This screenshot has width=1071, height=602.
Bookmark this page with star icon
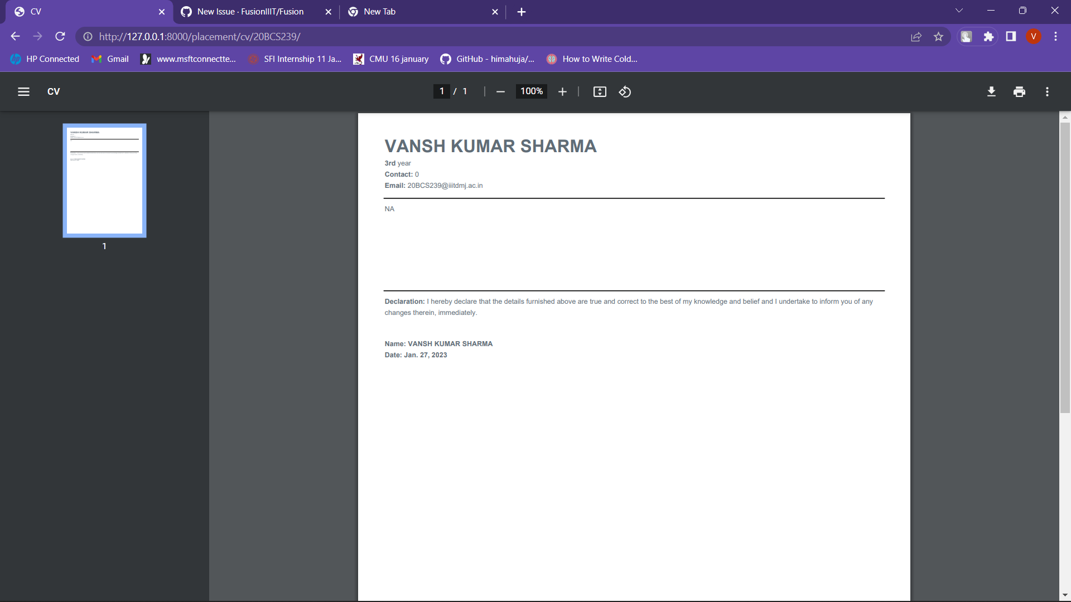tap(938, 37)
